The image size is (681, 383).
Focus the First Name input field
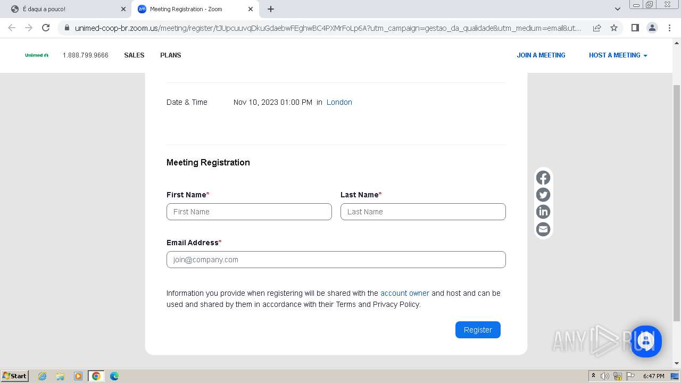[x=249, y=212]
